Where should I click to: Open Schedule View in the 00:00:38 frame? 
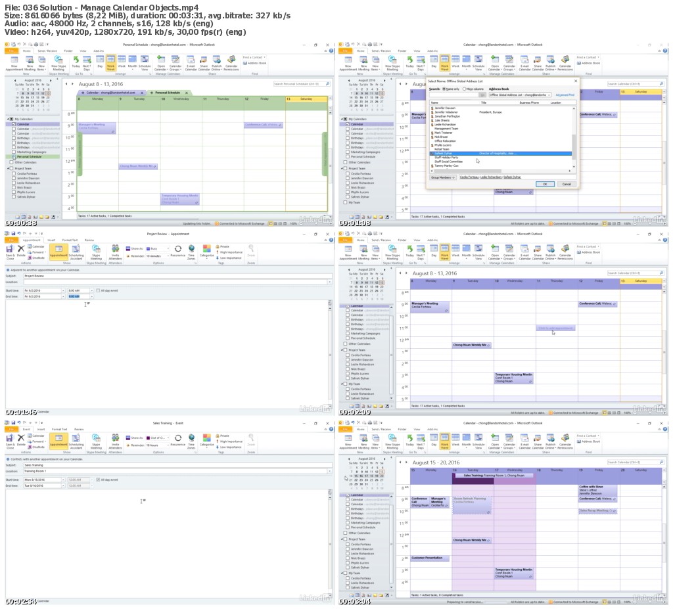145,62
